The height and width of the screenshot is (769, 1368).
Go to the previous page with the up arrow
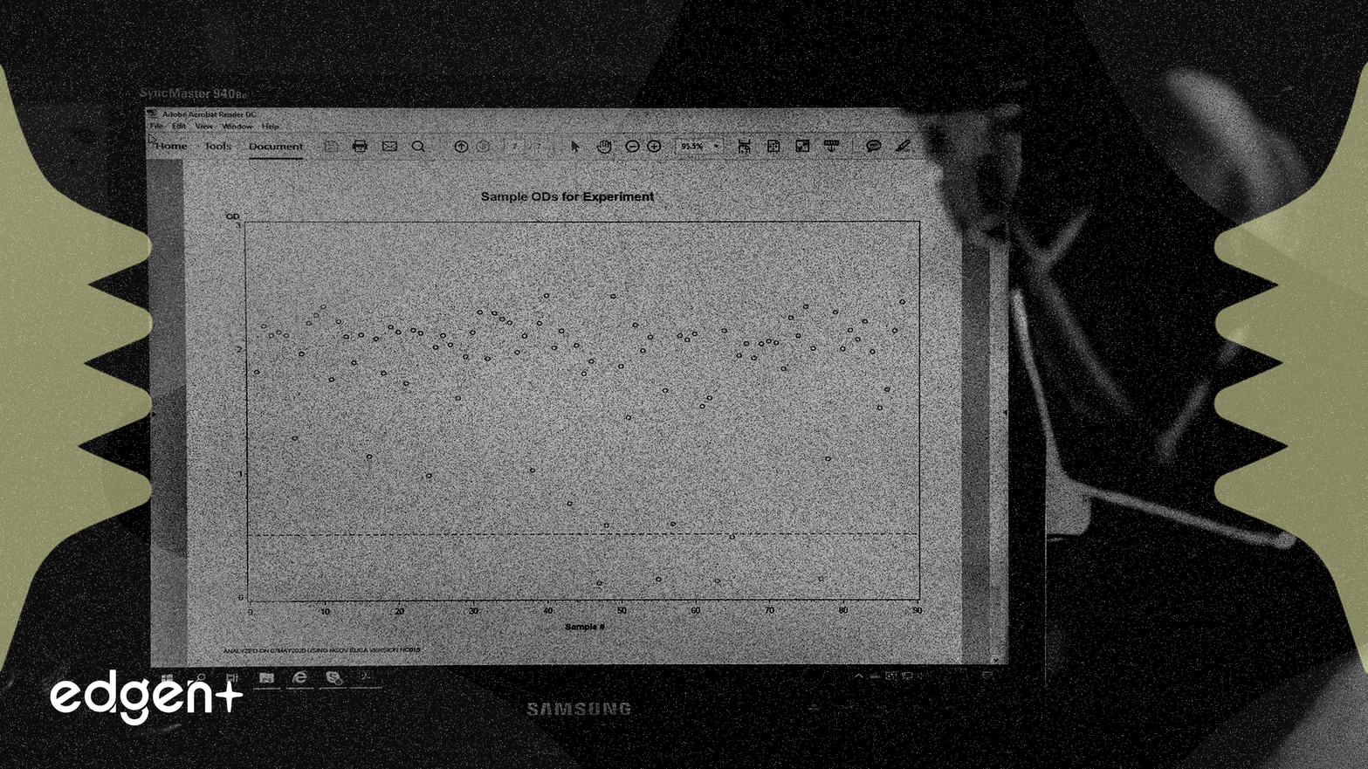coord(461,147)
